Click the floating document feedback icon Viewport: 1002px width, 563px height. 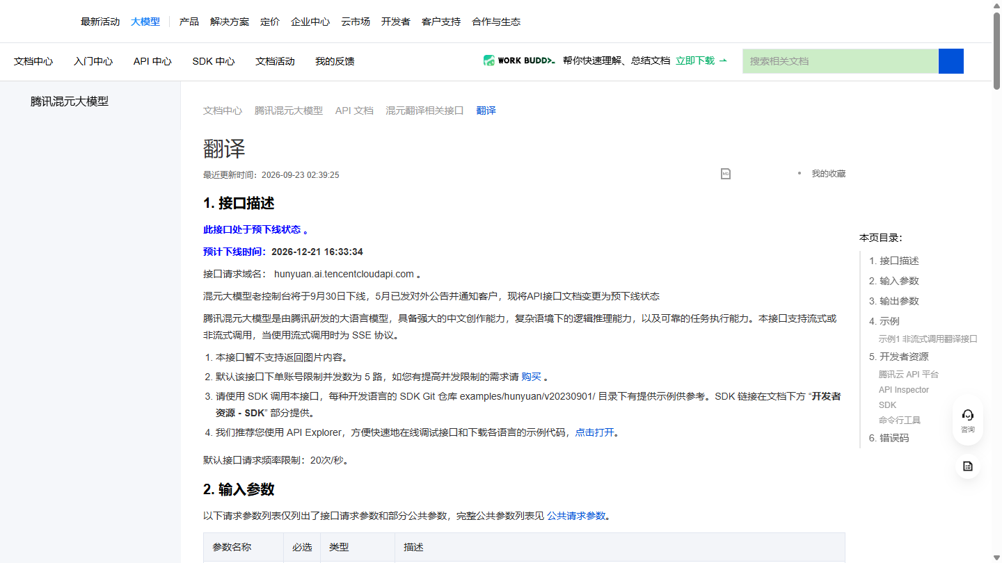(968, 466)
